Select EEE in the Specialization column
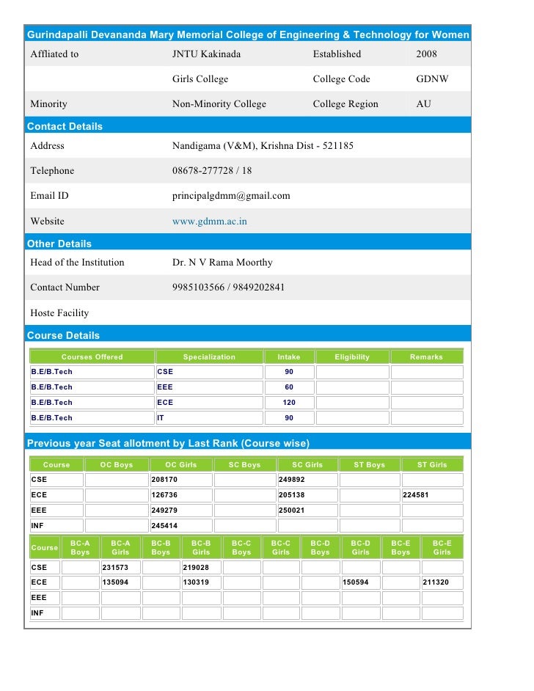Image resolution: width=534 pixels, height=691 pixels. click(165, 387)
